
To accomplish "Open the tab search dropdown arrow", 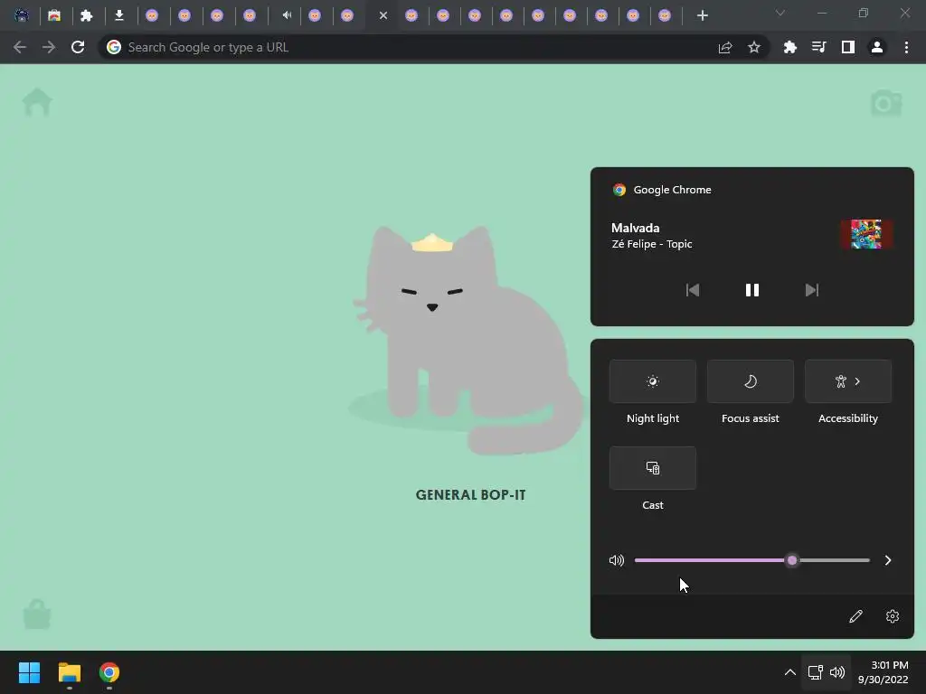I will pyautogui.click(x=780, y=13).
